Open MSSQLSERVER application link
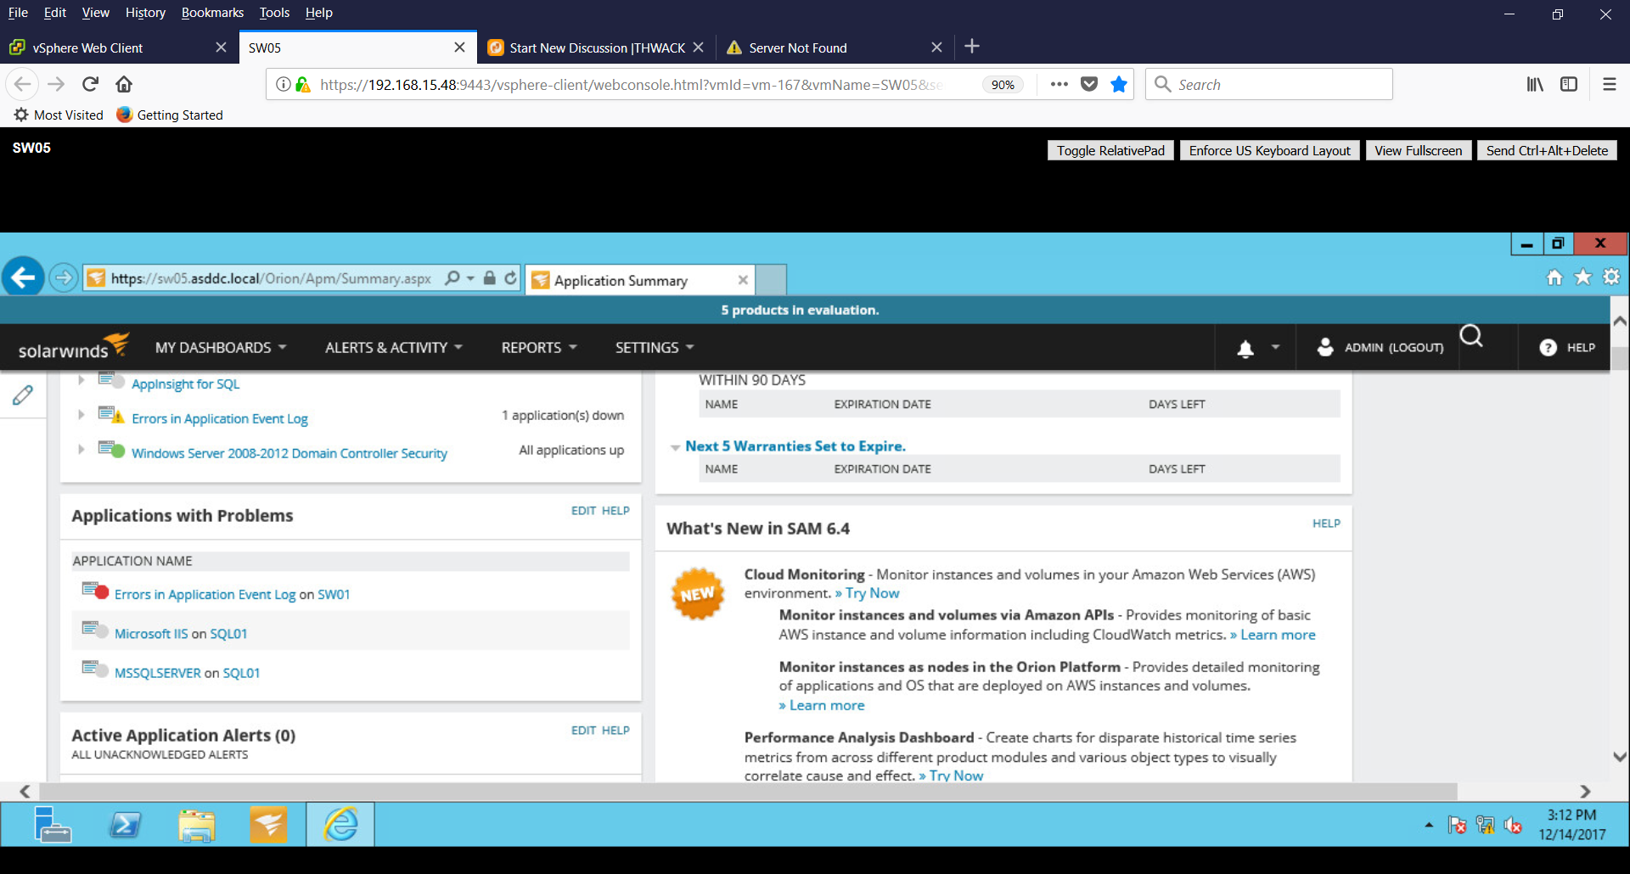1630x874 pixels. coord(158,673)
